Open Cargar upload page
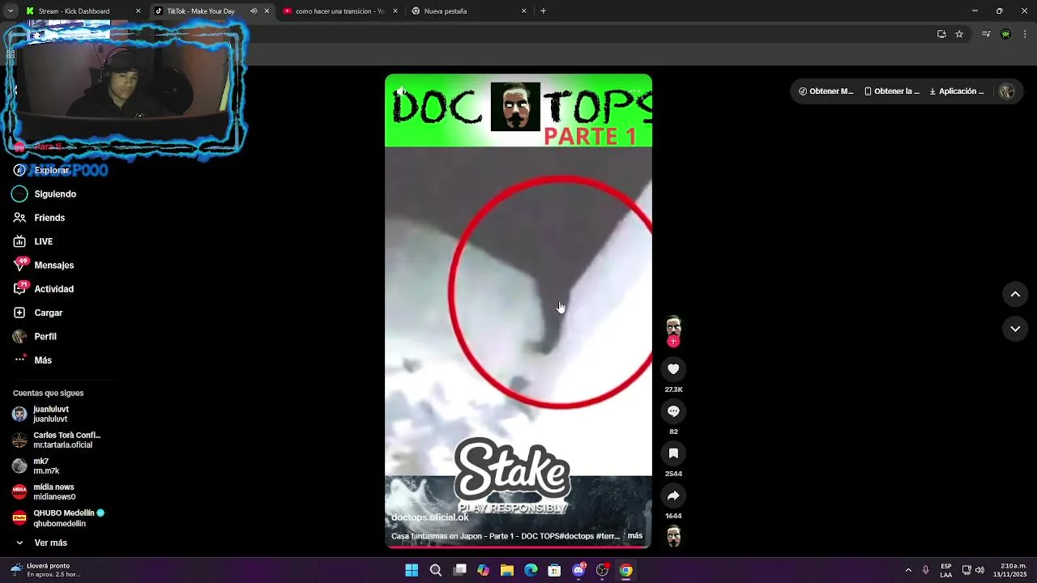Screen dimensions: 1037x583 pos(48,313)
